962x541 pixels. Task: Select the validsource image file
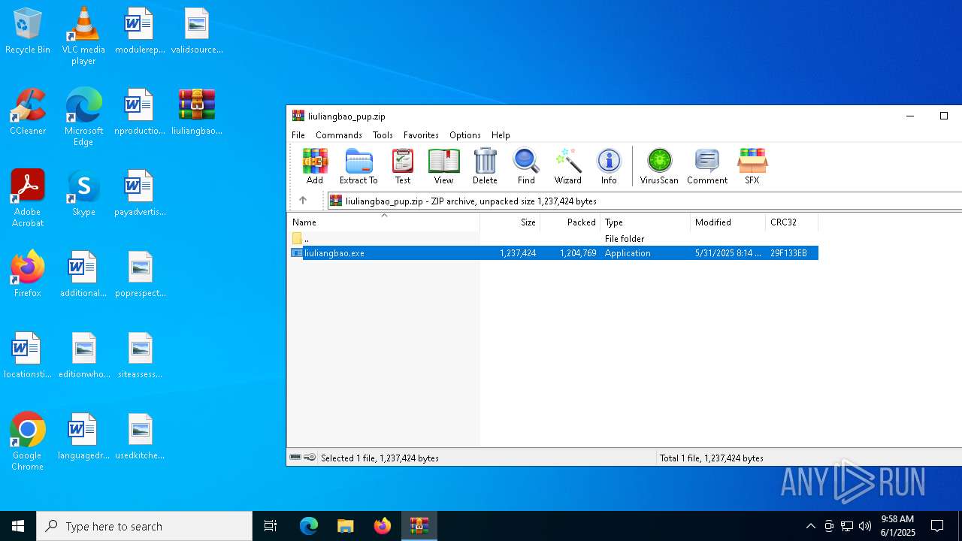tap(197, 32)
